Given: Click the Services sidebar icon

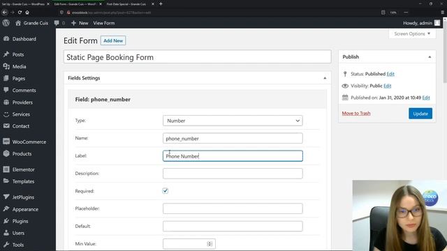Looking at the screenshot, I should 6,114.
